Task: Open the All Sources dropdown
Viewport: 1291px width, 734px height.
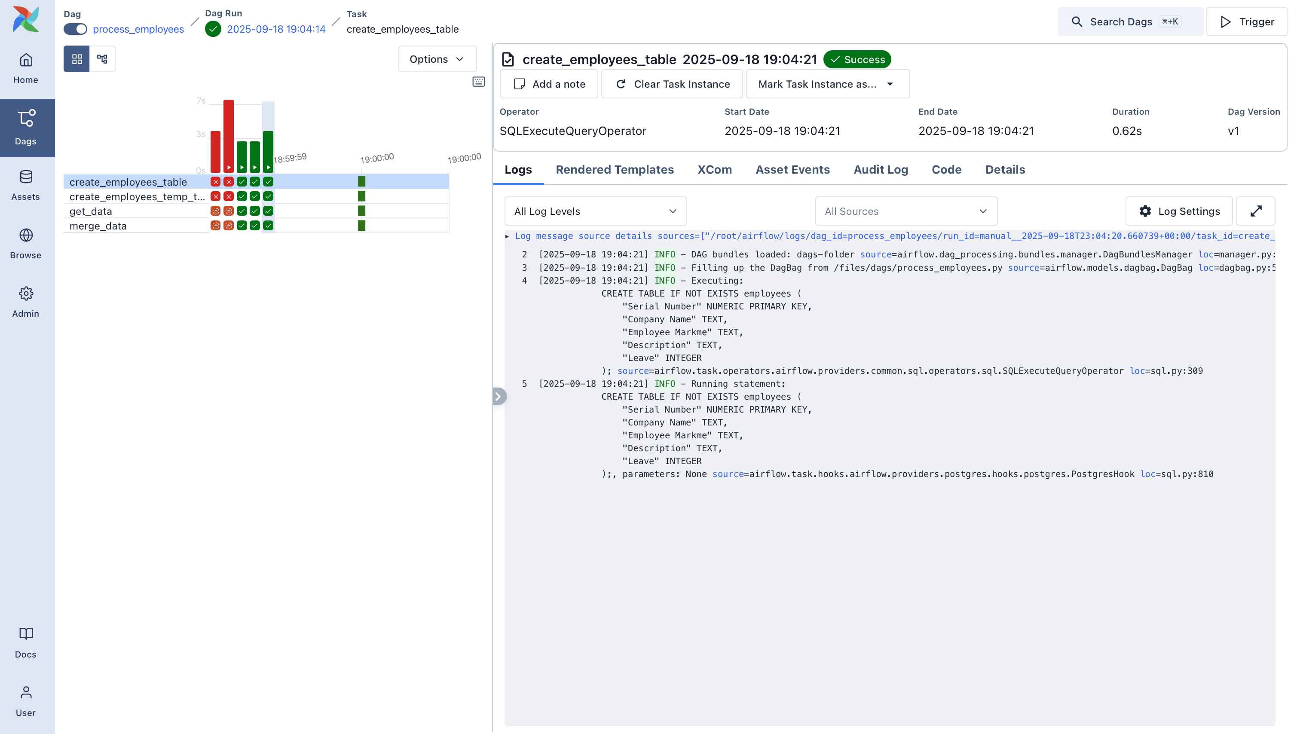Action: (906, 211)
